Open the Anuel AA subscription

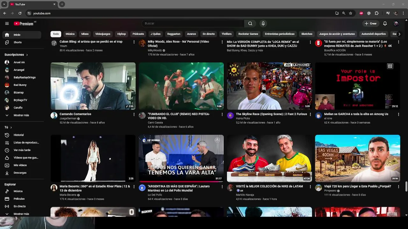[x=22, y=62]
